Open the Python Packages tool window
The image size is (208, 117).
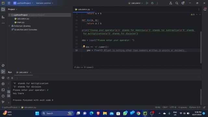(3, 66)
